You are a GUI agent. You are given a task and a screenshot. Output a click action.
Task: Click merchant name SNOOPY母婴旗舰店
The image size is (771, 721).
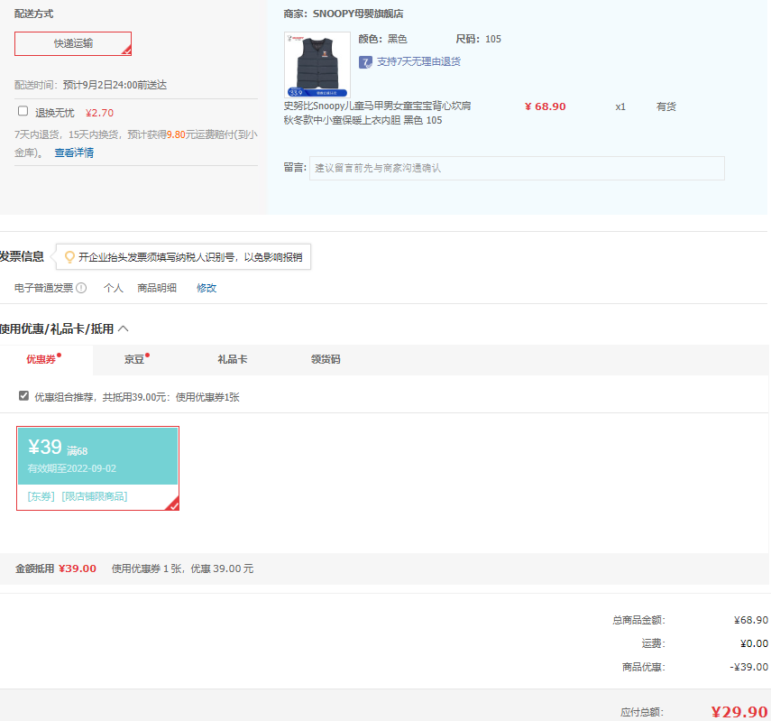358,14
